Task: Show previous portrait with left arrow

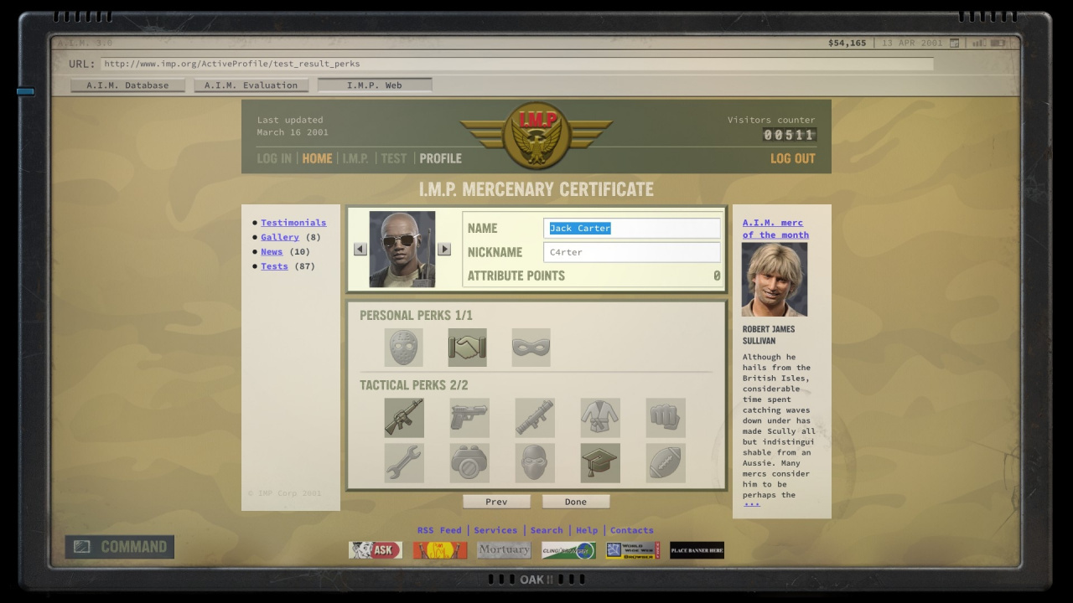Action: tap(360, 249)
